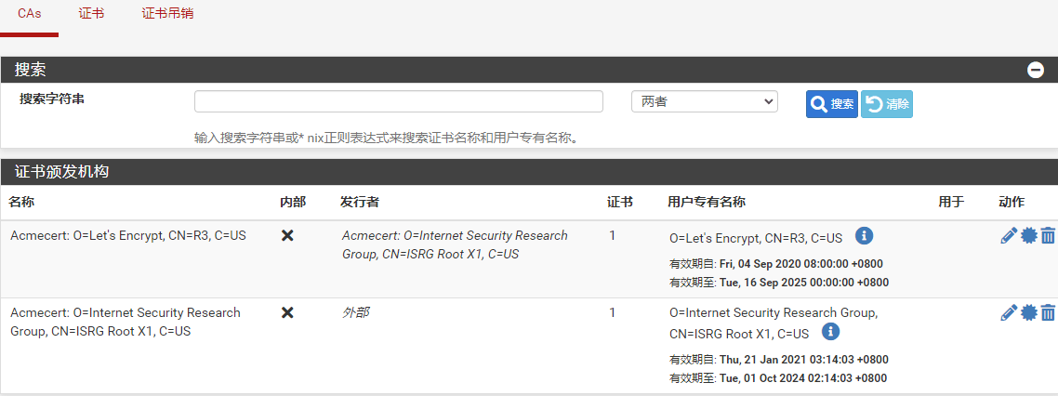Export the Let's Encrypt R3 CA certificate
1058x396 pixels.
pyautogui.click(x=1028, y=236)
